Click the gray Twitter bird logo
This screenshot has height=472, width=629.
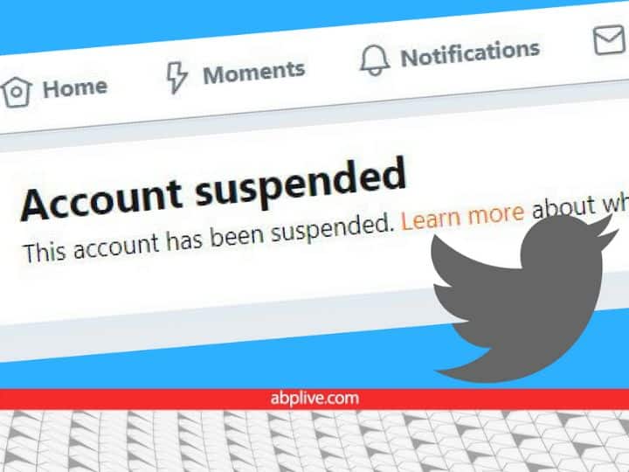(522, 298)
